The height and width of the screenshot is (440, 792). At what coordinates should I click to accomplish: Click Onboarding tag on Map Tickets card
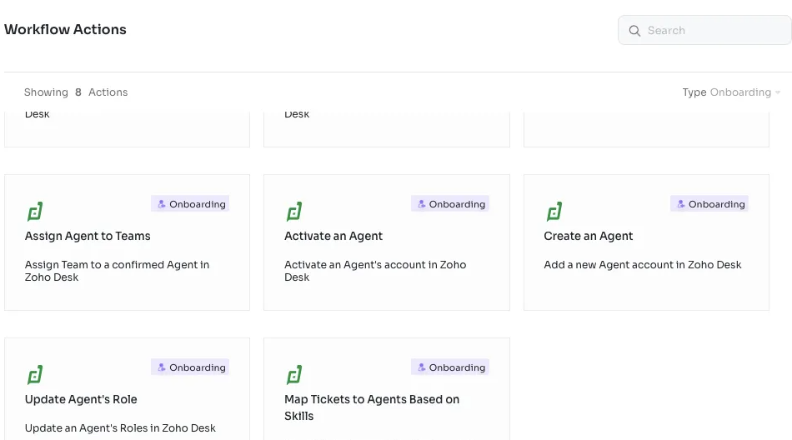pyautogui.click(x=450, y=367)
